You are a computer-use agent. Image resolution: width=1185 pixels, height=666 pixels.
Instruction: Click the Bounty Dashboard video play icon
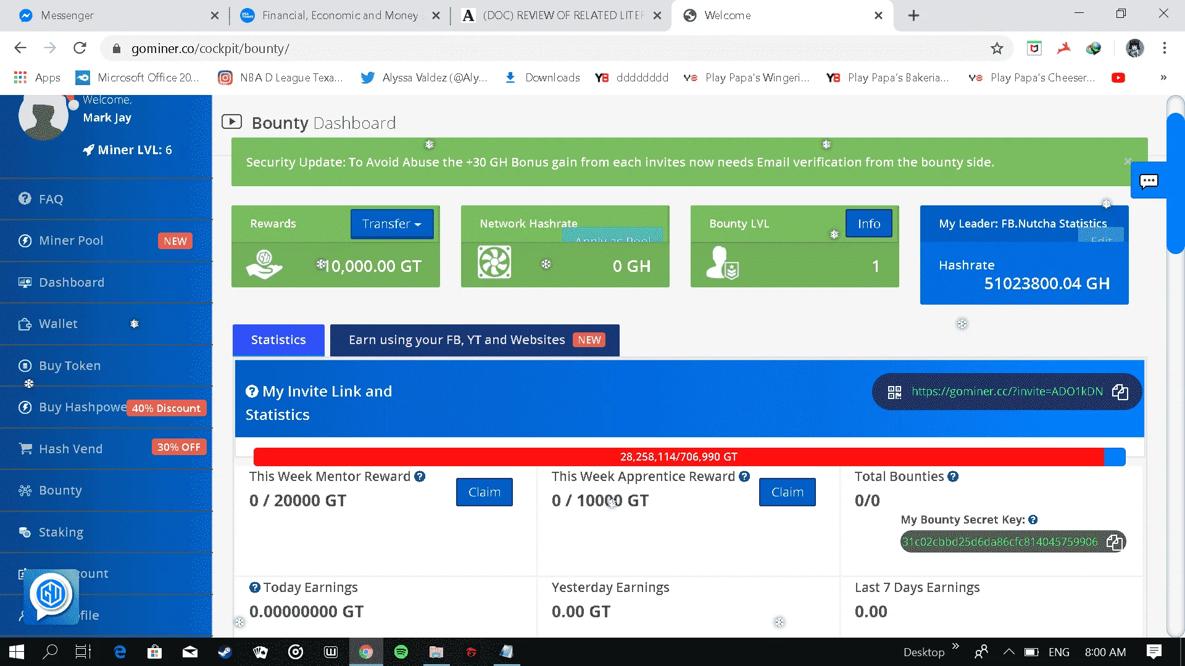click(x=231, y=121)
